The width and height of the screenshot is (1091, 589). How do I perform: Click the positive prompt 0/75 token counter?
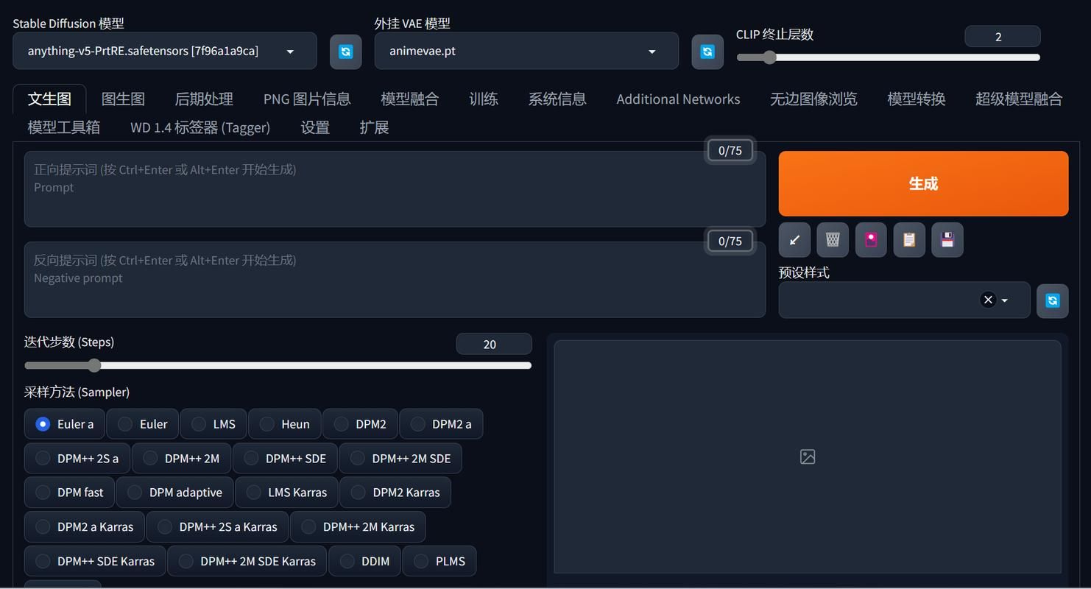(x=730, y=150)
